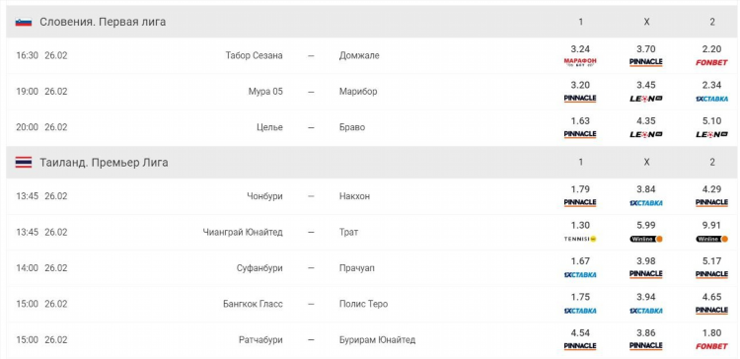The width and height of the screenshot is (740, 359).
Task: Click Leon logo under odds 3.45
Action: pos(646,98)
